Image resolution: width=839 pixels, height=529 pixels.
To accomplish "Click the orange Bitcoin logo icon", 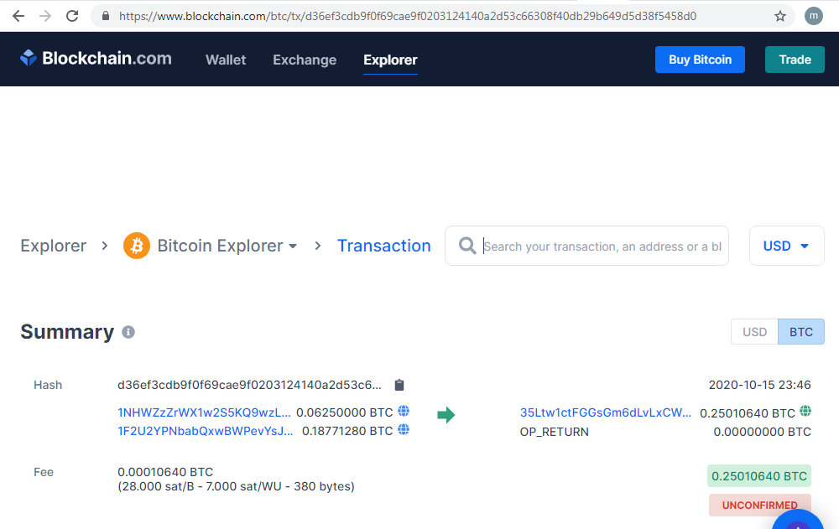I will tap(137, 246).
